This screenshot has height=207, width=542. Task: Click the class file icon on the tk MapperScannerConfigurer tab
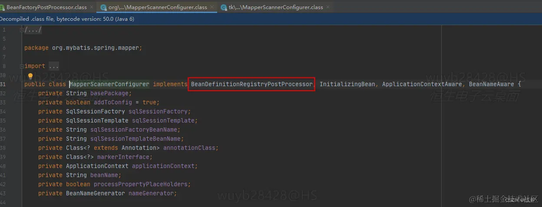pos(224,7)
